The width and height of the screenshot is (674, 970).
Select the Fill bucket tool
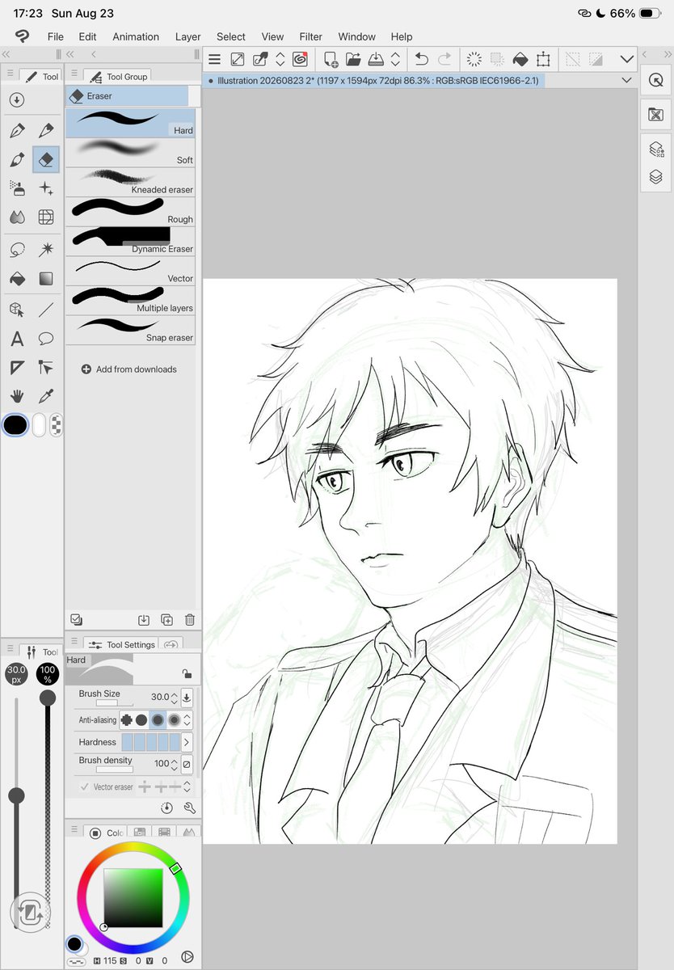pos(17,279)
